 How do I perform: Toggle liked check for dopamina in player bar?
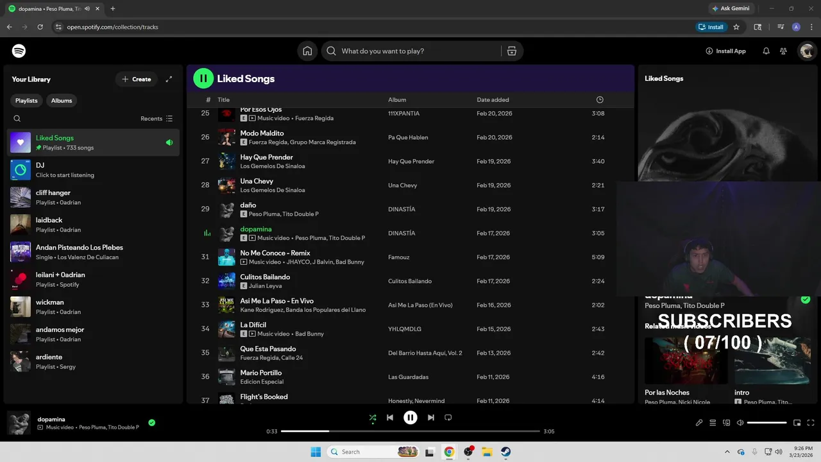click(152, 423)
